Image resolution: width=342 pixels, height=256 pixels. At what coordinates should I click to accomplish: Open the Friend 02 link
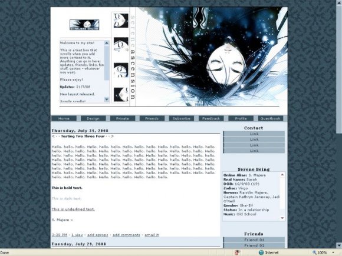(254, 245)
